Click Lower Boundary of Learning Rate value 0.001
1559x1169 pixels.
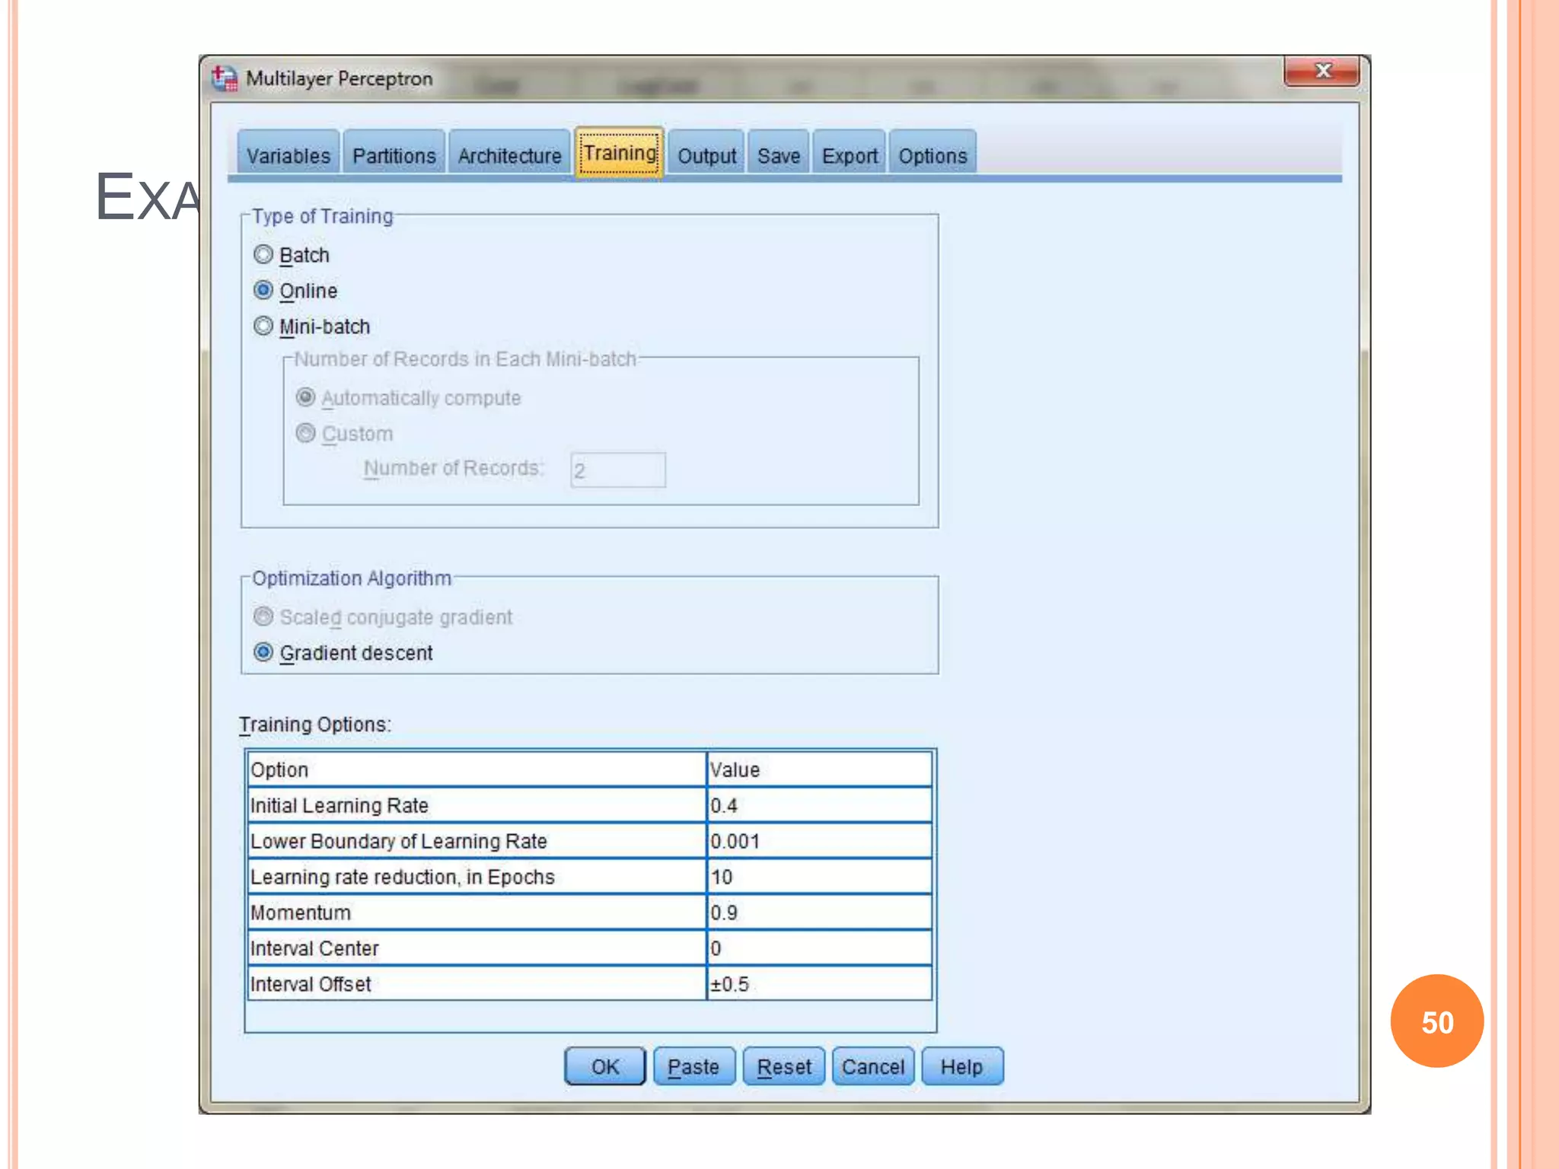tap(819, 841)
